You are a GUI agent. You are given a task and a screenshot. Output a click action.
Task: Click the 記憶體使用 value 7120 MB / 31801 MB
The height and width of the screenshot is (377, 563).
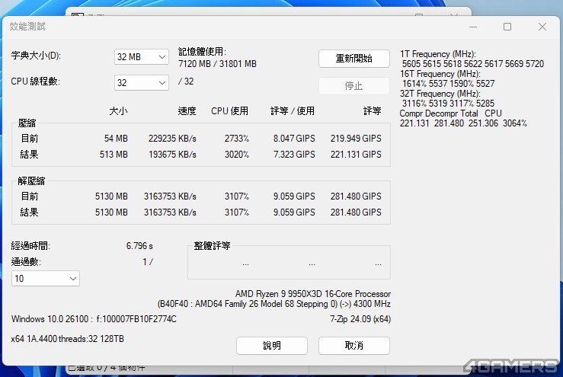[x=218, y=64]
